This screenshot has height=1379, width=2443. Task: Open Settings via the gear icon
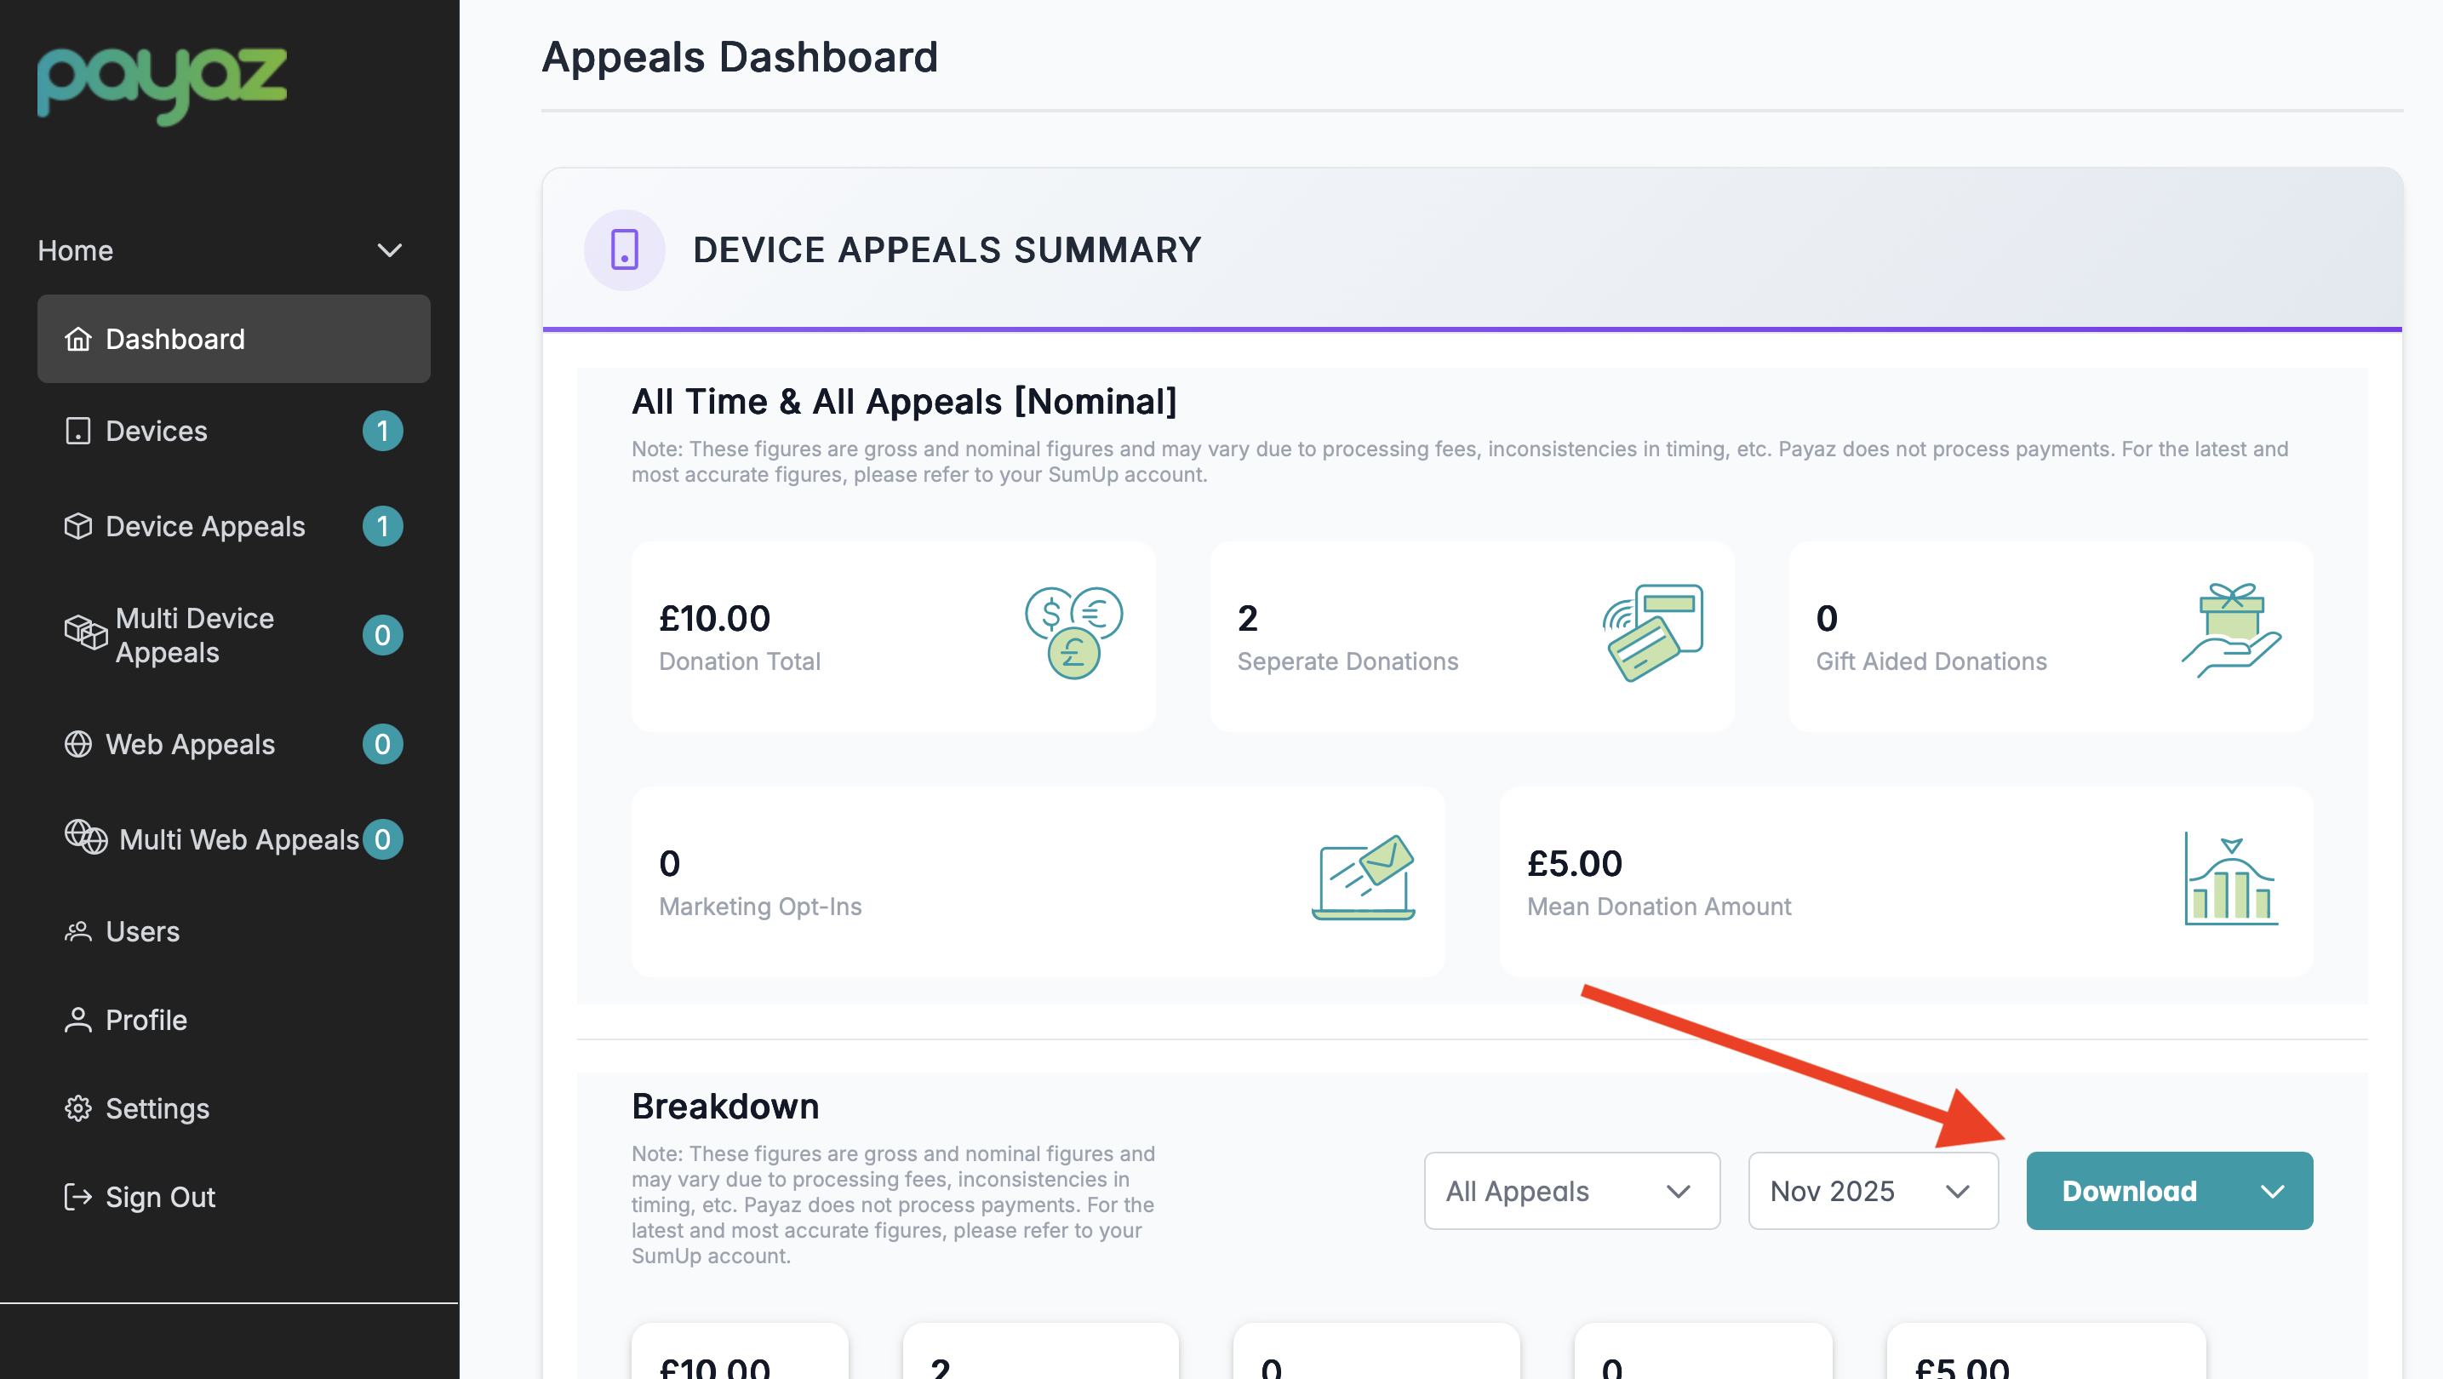tap(77, 1108)
